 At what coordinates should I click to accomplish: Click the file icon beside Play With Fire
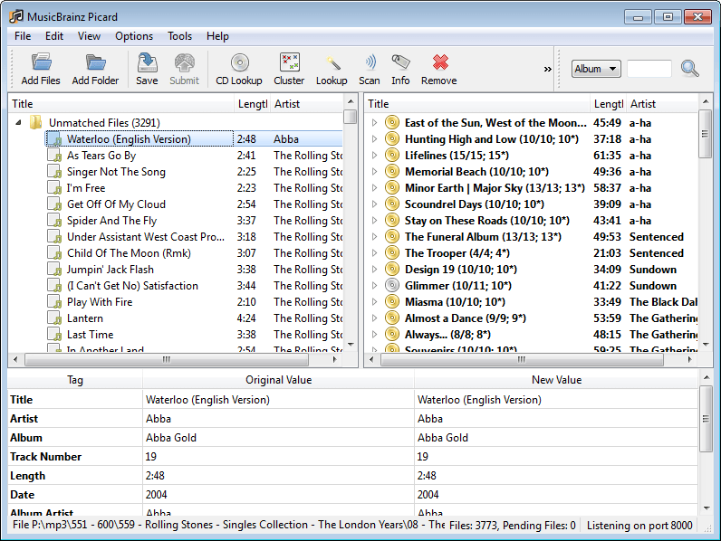[x=54, y=302]
